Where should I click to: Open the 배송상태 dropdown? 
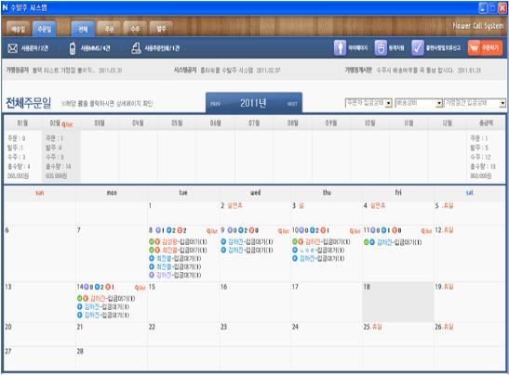pos(419,103)
